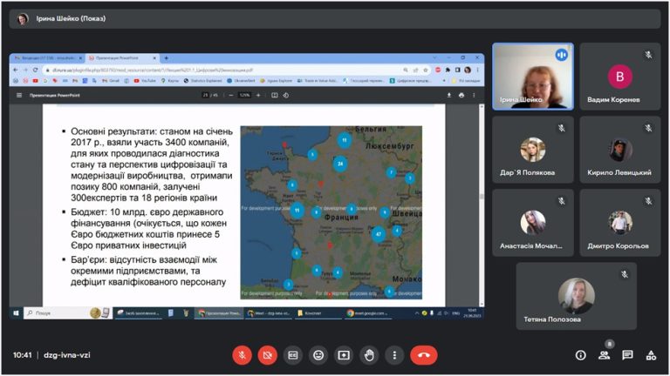Select Кирило Левицький's participant tile
Viewport: 670px width, 376px height.
pyautogui.click(x=620, y=150)
